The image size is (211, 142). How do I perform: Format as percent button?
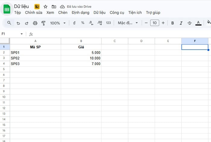coord(83,23)
